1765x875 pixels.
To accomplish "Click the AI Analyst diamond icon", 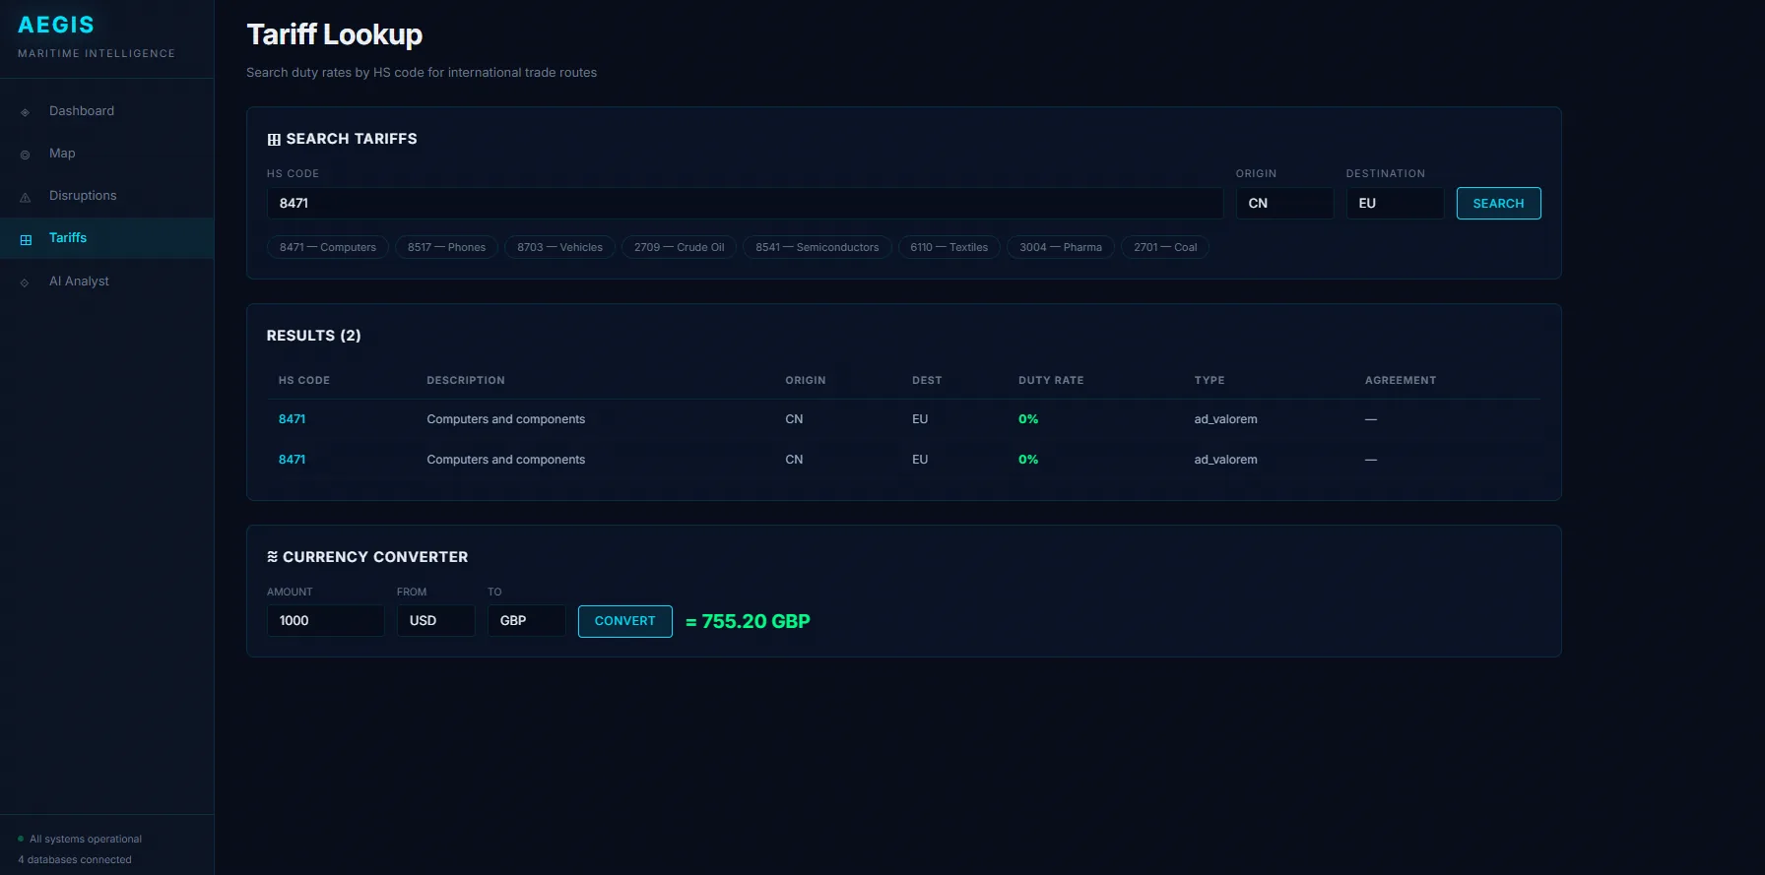I will pyautogui.click(x=26, y=282).
